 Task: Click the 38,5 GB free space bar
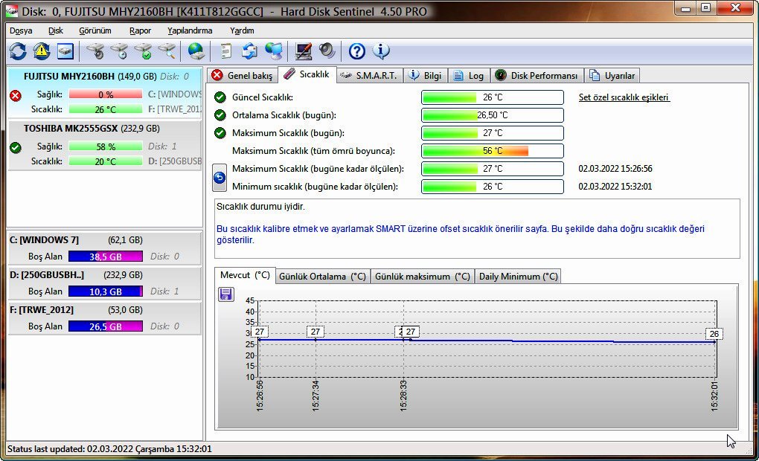[106, 257]
